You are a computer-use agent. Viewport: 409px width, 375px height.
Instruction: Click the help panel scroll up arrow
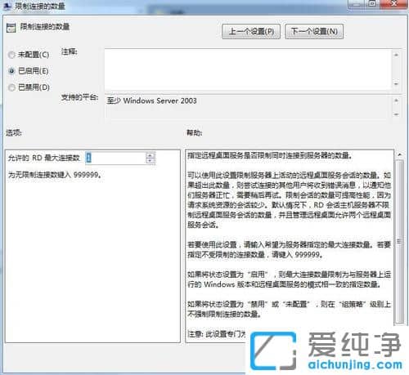(399, 154)
